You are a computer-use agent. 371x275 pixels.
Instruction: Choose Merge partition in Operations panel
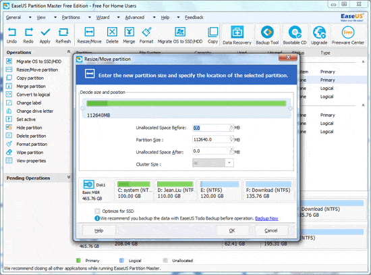tap(26, 86)
